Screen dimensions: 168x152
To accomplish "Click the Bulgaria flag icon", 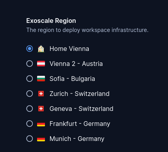I will point(41,79).
